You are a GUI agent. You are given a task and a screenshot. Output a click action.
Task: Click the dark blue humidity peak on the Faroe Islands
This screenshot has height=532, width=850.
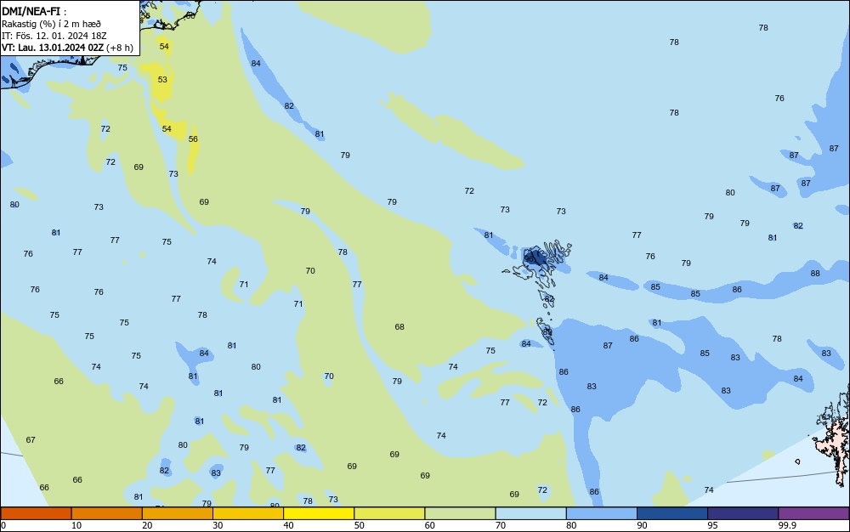click(535, 258)
